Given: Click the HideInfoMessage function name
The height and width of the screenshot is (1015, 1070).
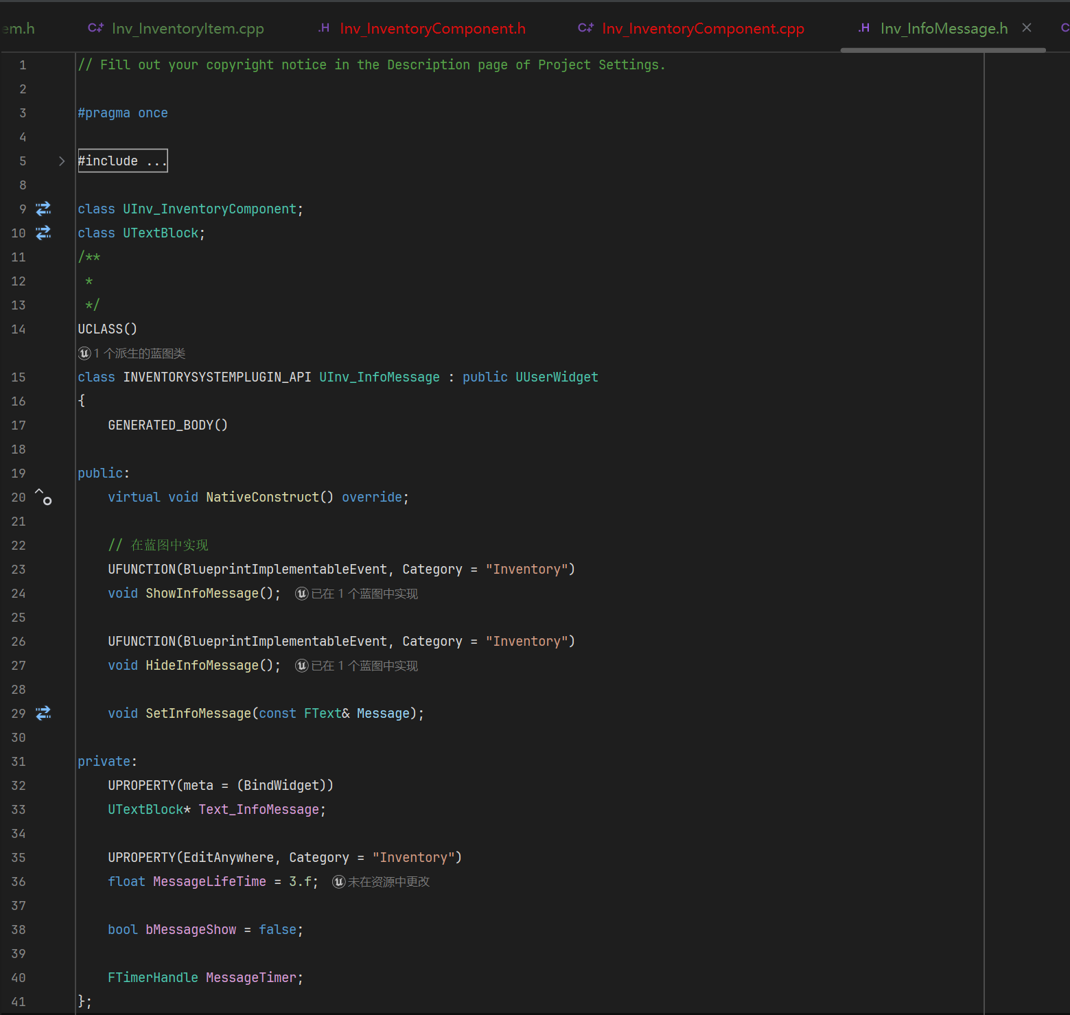Looking at the screenshot, I should (x=202, y=665).
